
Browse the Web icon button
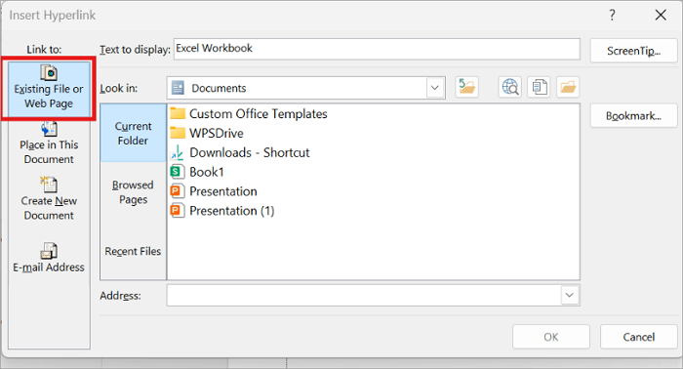pos(510,87)
